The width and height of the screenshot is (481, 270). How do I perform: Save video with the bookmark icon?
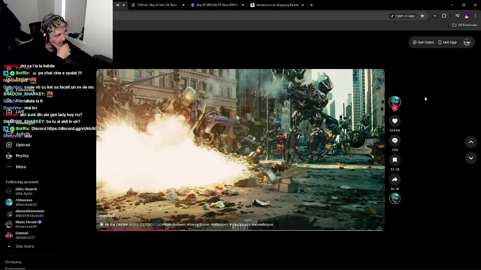[395, 160]
